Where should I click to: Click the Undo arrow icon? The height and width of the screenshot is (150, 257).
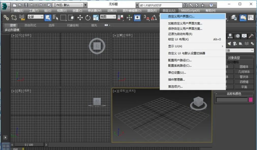click(x=32, y=5)
